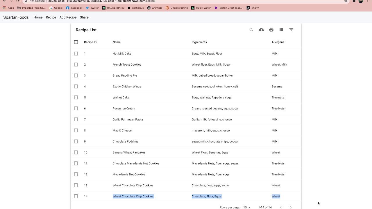The height and width of the screenshot is (209, 372).
Task: Click the download CSV cloud icon
Action: 261,30
